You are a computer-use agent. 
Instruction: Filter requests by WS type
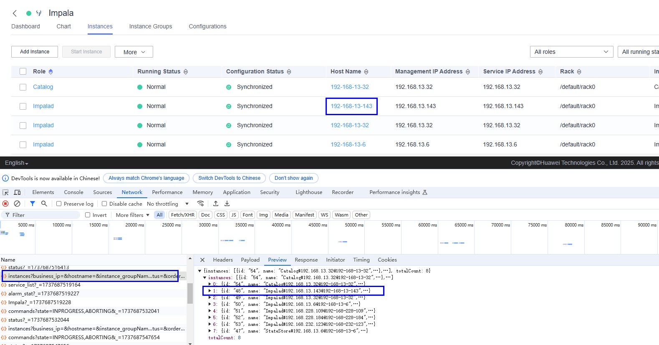pos(324,215)
